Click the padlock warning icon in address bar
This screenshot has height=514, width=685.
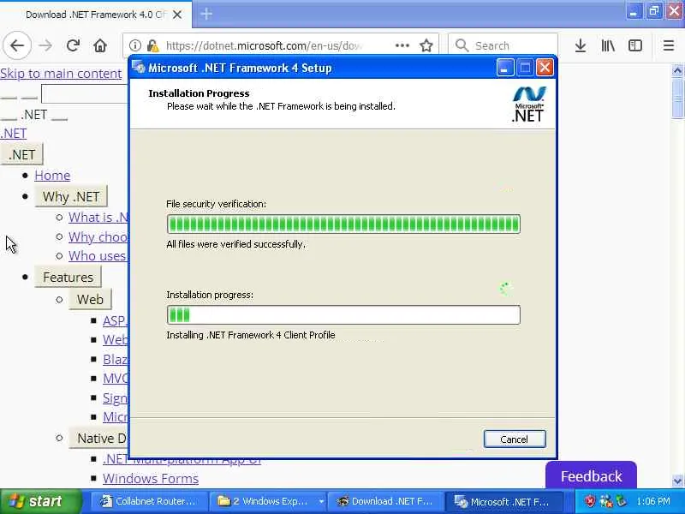[152, 45]
